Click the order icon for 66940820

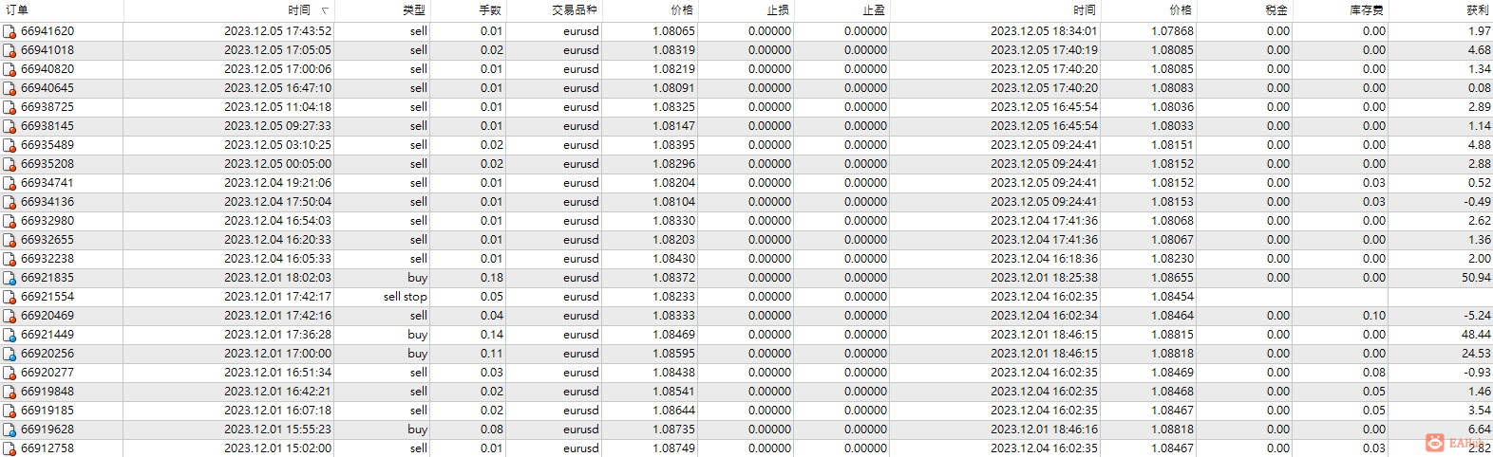point(9,69)
